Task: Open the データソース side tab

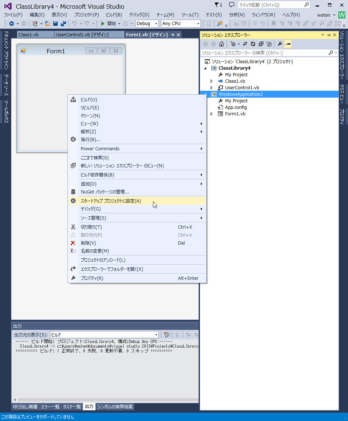Action: point(6,85)
